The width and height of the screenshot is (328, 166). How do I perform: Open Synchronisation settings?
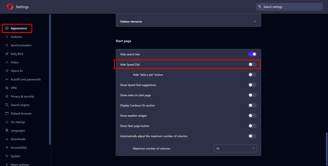21,45
